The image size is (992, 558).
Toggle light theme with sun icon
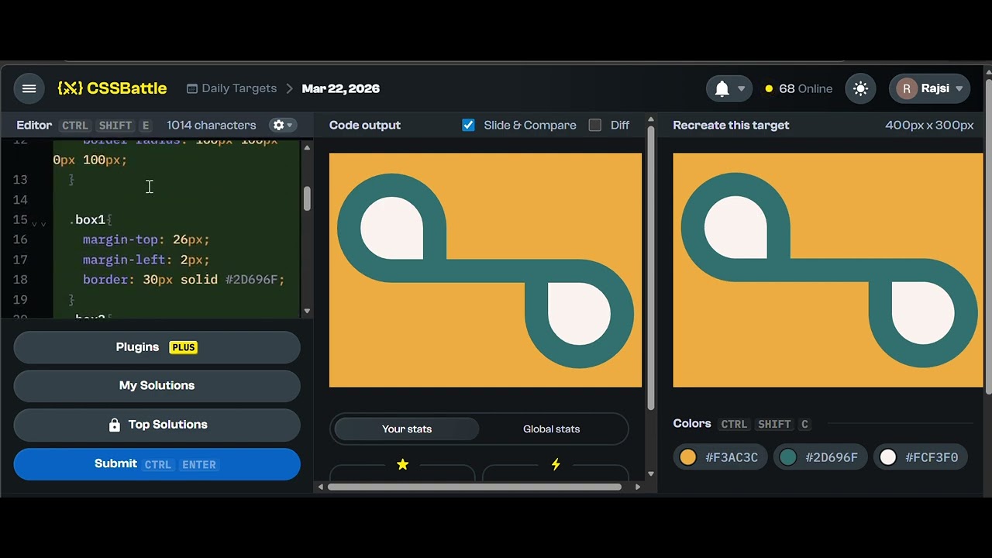pyautogui.click(x=860, y=88)
